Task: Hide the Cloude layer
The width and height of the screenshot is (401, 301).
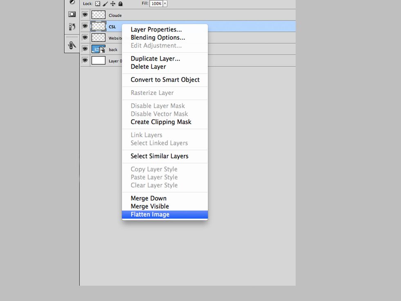Action: [x=85, y=15]
